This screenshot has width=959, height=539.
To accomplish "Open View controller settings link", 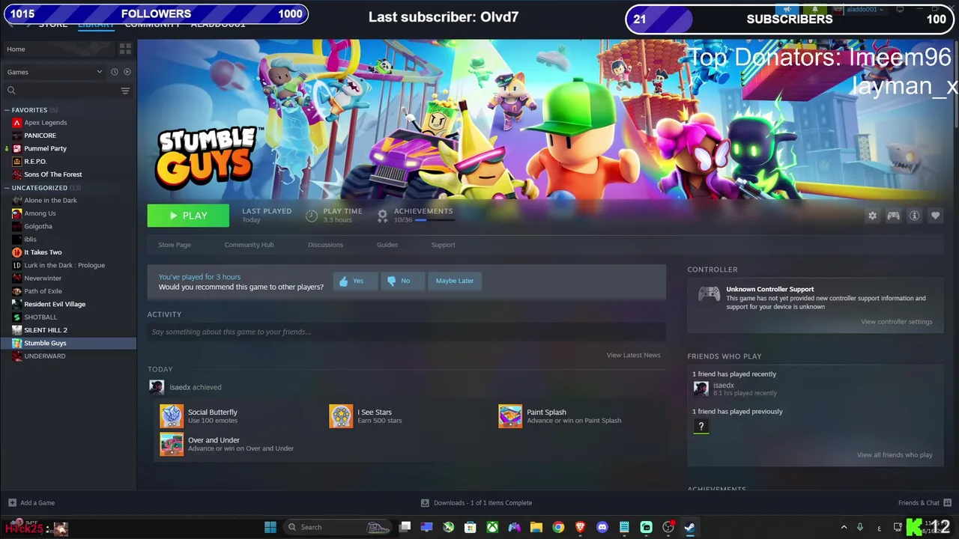I will click(896, 322).
